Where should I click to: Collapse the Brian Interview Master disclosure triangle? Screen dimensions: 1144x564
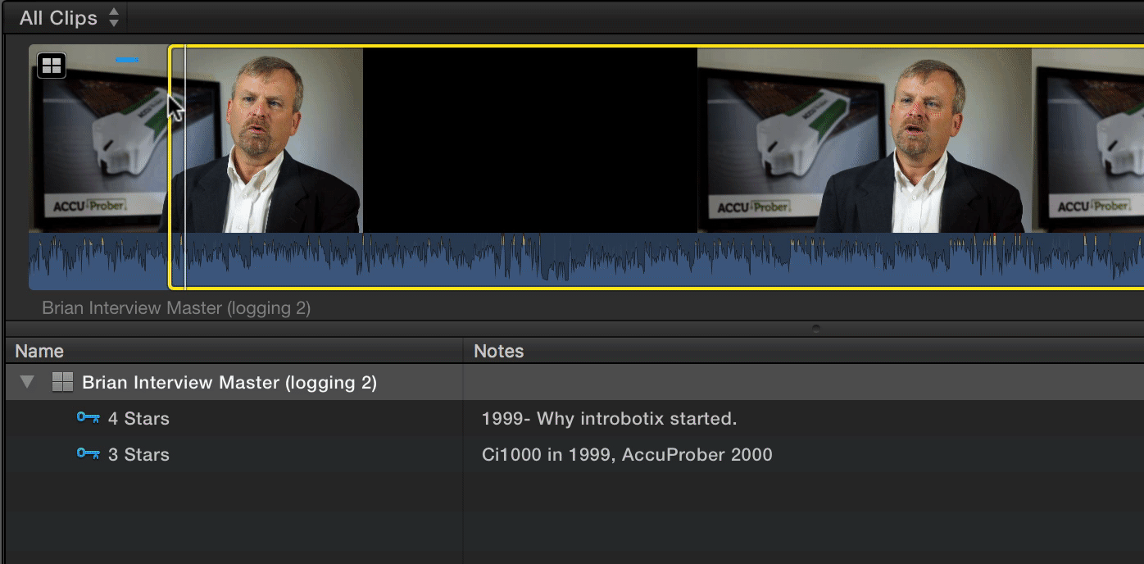click(x=27, y=382)
